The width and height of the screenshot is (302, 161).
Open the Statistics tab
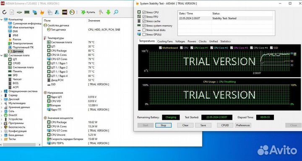pos(225,41)
